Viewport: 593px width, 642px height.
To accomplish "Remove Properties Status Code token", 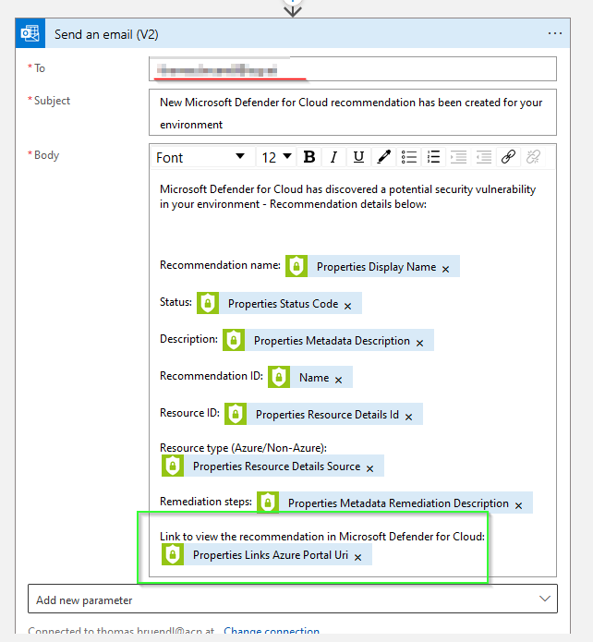I will (x=347, y=306).
